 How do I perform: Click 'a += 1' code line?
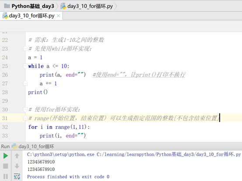48,84
